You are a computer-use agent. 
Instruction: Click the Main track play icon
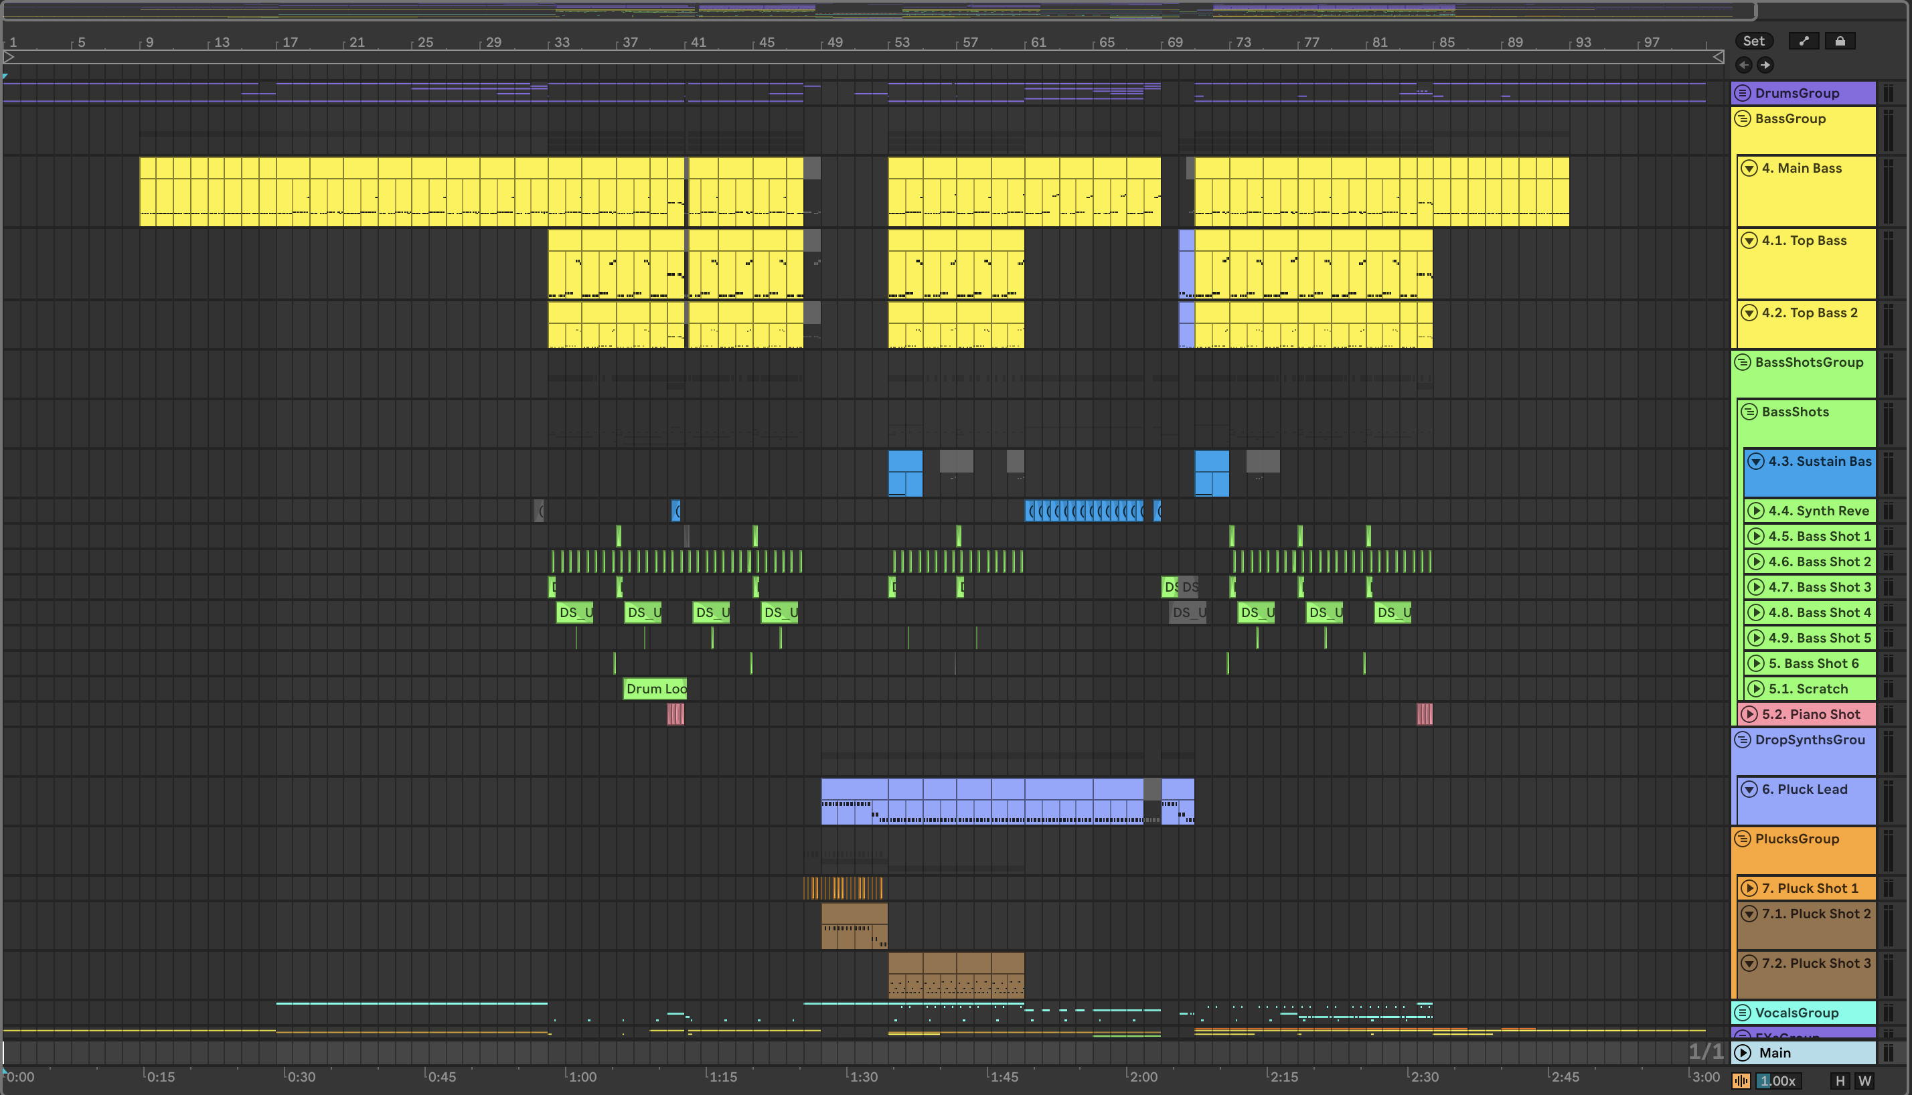pos(1743,1053)
